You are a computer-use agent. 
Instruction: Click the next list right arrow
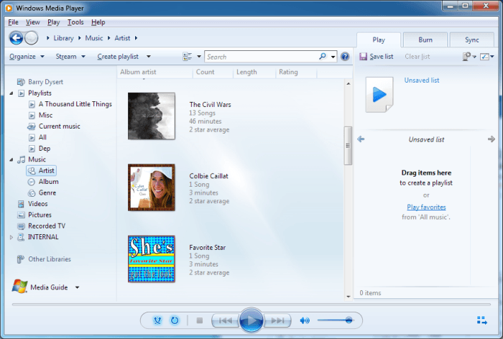[x=491, y=139]
